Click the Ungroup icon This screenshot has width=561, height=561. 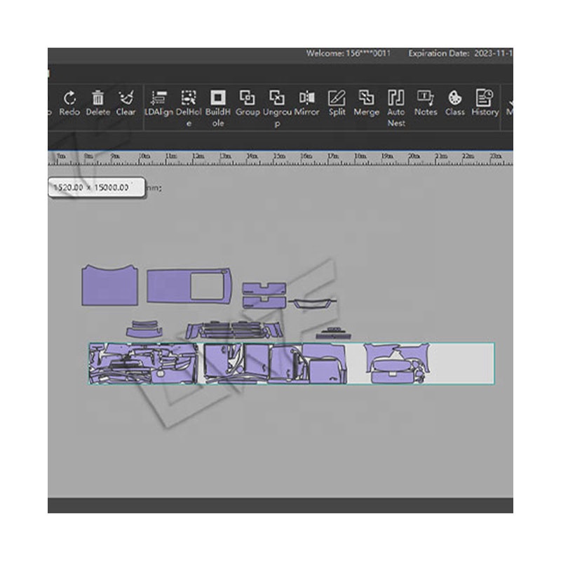[277, 98]
